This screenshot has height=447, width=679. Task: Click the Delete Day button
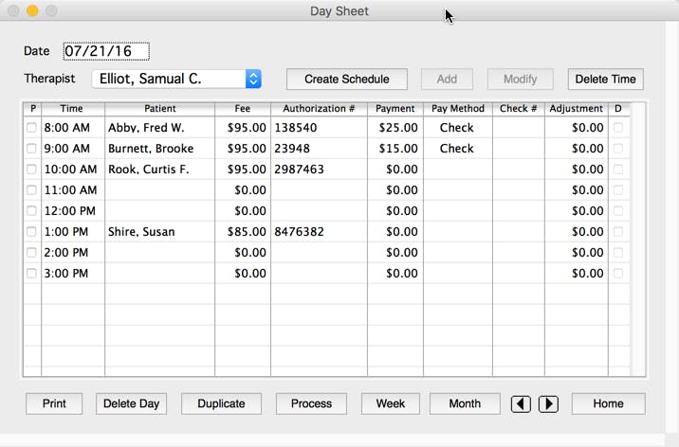point(131,403)
